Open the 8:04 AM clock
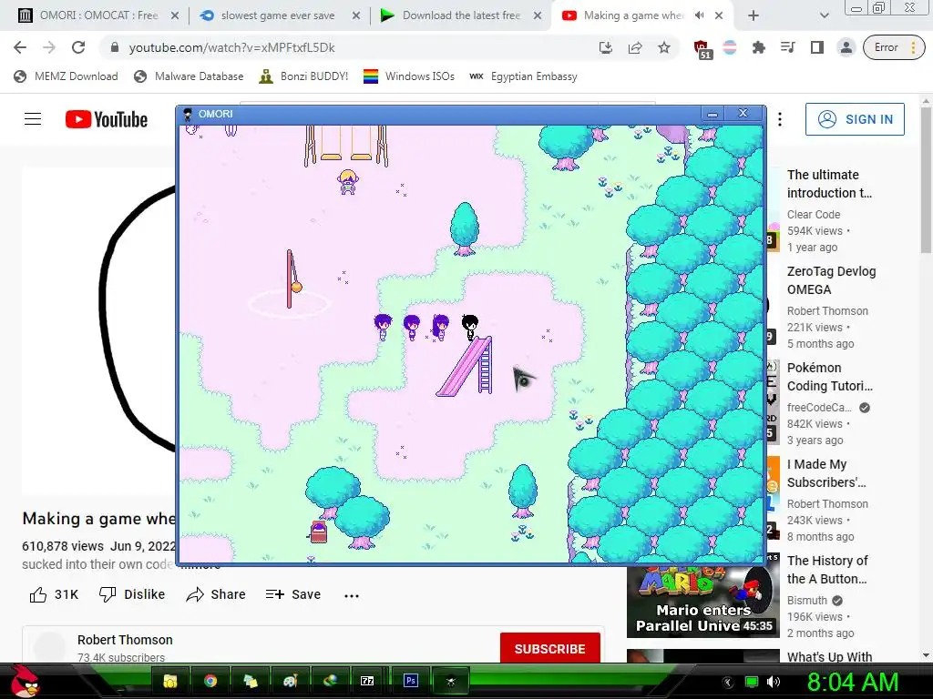Viewport: 933px width, 699px height. point(853,682)
